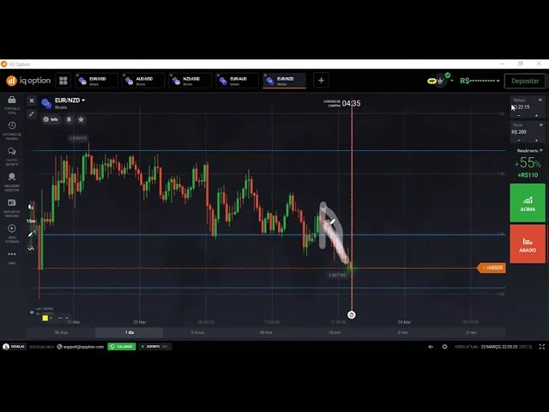The height and width of the screenshot is (412, 549).
Task: Select the 3 horas time range
Action: (198, 332)
